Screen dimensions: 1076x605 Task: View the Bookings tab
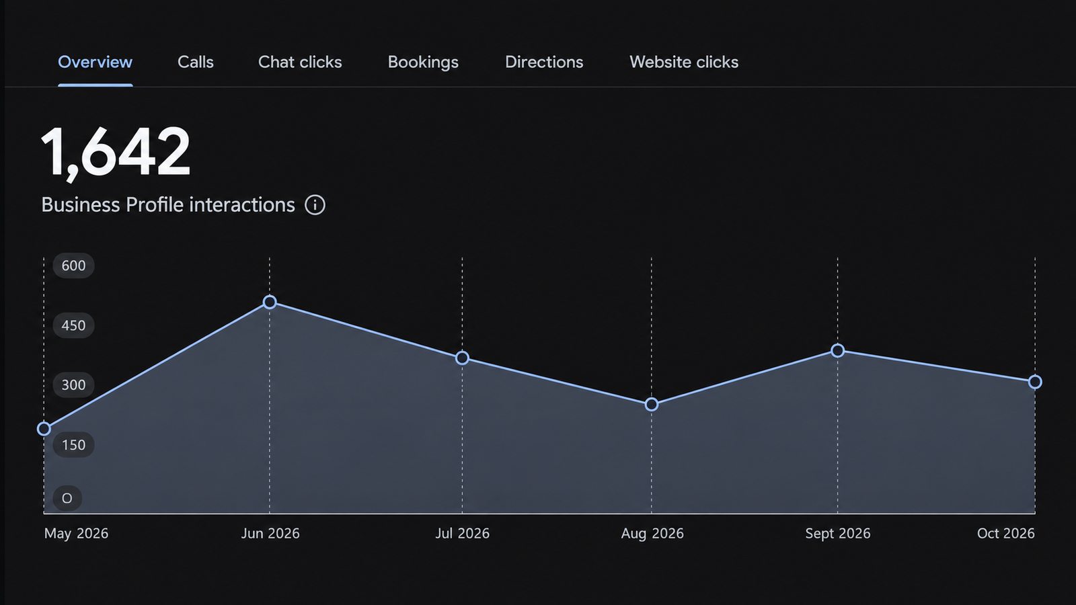[x=423, y=63]
